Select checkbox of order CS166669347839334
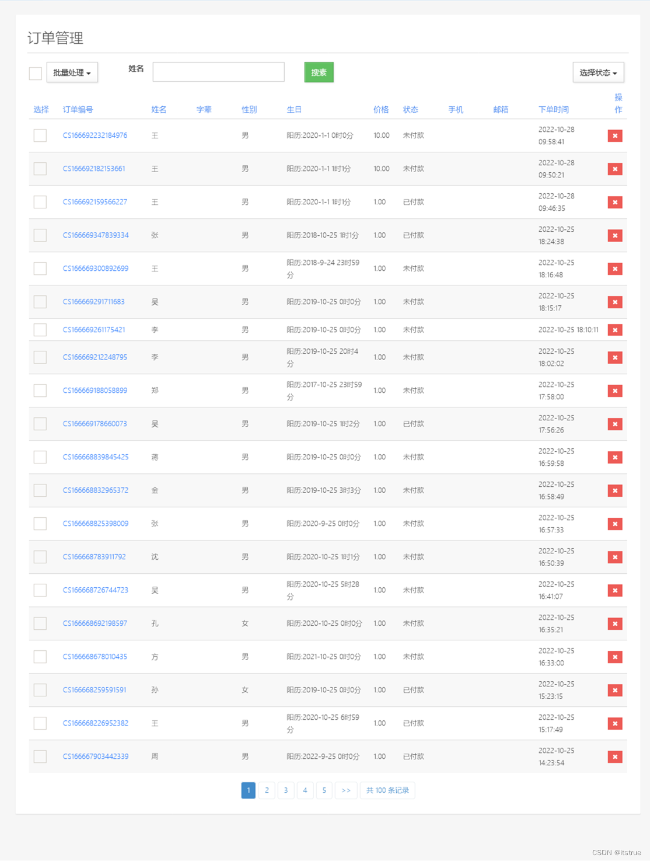 (40, 235)
